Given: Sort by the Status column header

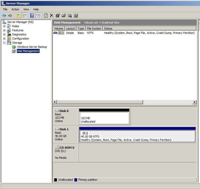Looking at the screenshot, I should click(x=150, y=28).
